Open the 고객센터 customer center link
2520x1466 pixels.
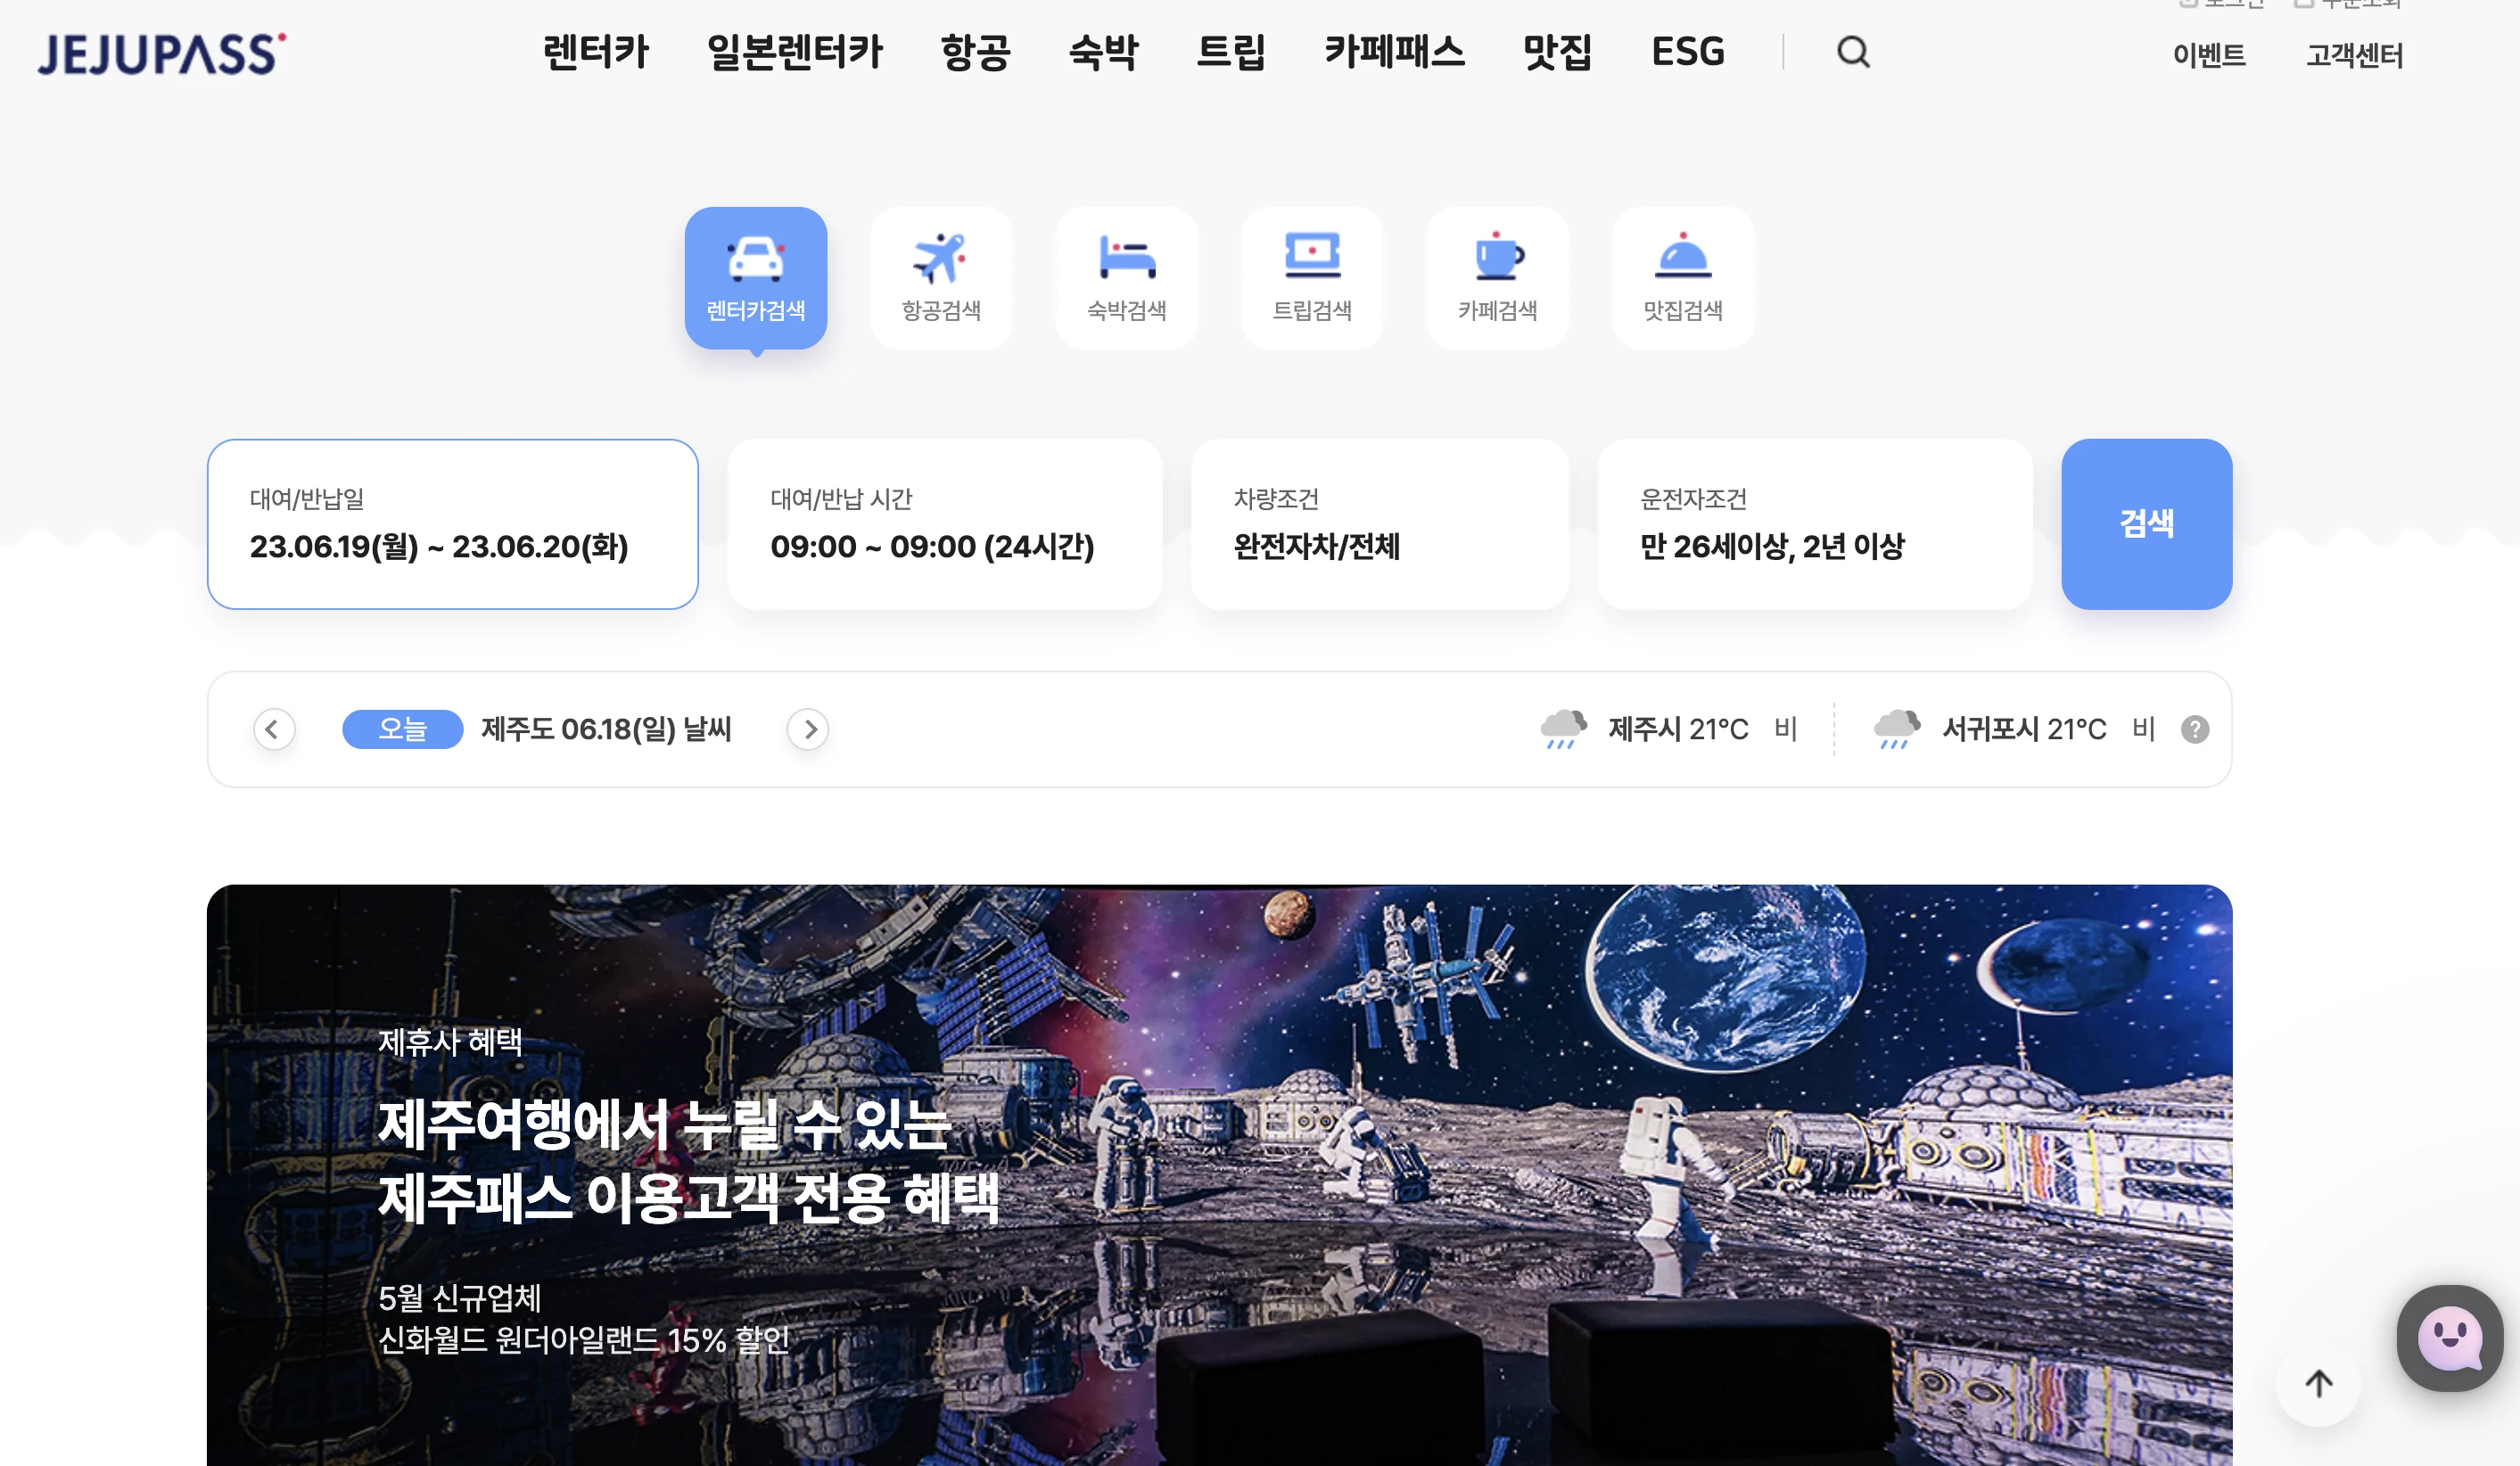point(2354,56)
